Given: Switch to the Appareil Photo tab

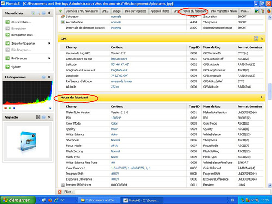Looking at the screenshot, I should click(160, 11).
